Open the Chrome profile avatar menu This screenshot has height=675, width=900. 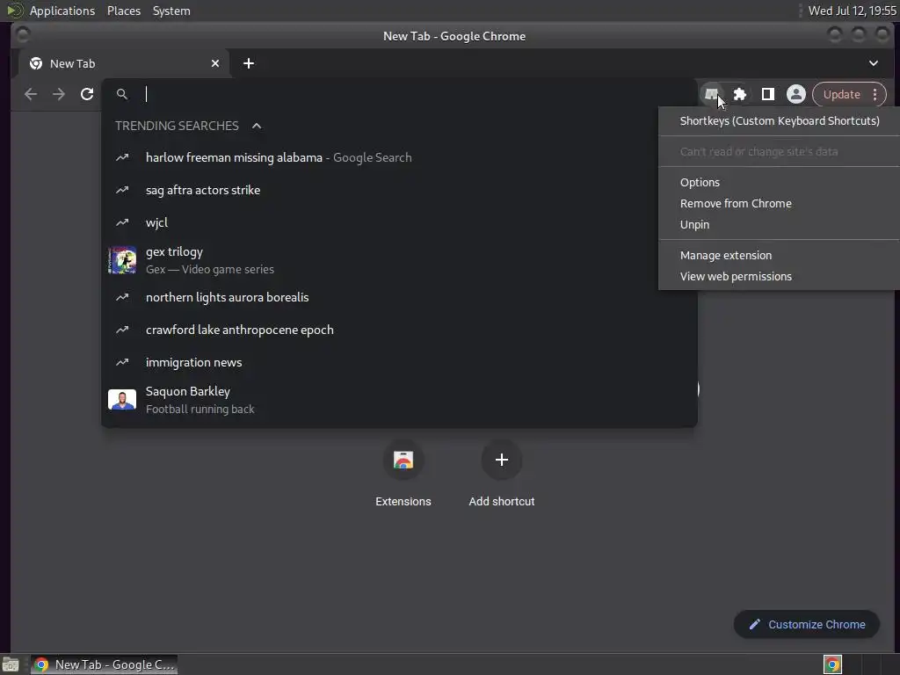click(796, 94)
